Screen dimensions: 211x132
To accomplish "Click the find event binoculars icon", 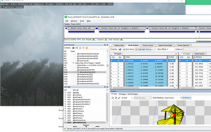I will tap(73, 48).
